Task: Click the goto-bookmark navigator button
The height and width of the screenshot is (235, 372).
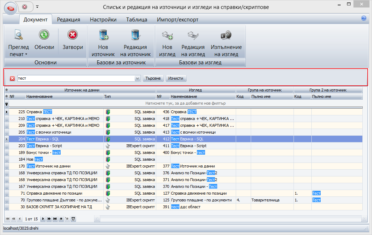Action: click(67, 219)
